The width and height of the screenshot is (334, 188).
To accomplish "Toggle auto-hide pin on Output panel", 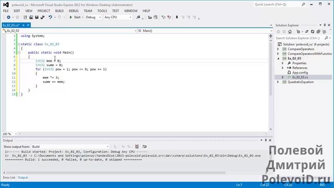I will pyautogui.click(x=266, y=140).
